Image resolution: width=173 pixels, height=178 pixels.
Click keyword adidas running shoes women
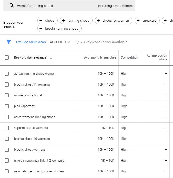coord(35,74)
